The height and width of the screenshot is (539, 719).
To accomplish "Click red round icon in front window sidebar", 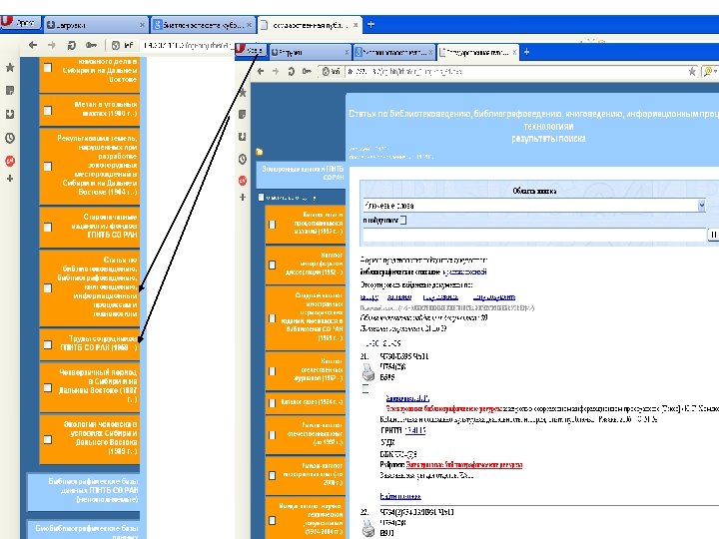I will (243, 181).
